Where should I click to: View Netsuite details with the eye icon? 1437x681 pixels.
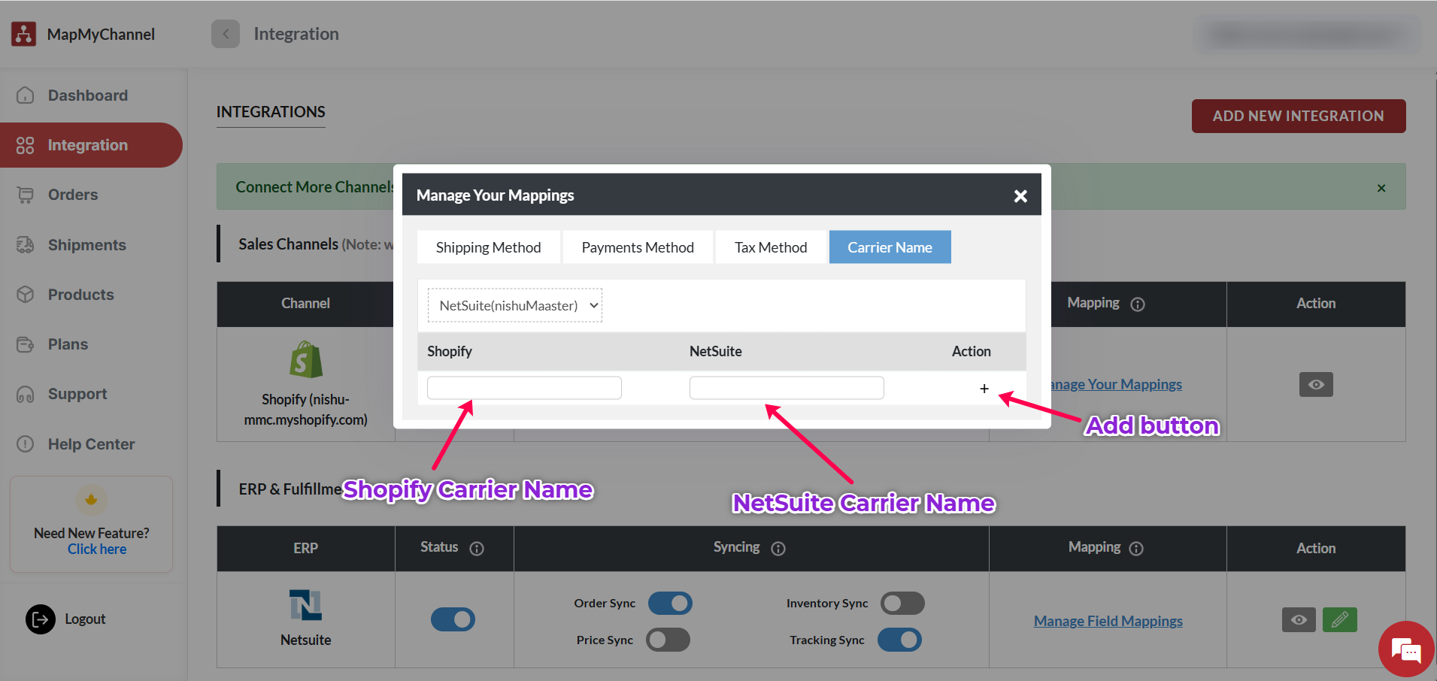[x=1298, y=620]
